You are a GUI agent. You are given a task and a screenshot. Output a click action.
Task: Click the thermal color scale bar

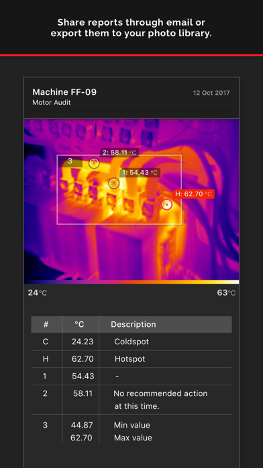click(x=131, y=282)
